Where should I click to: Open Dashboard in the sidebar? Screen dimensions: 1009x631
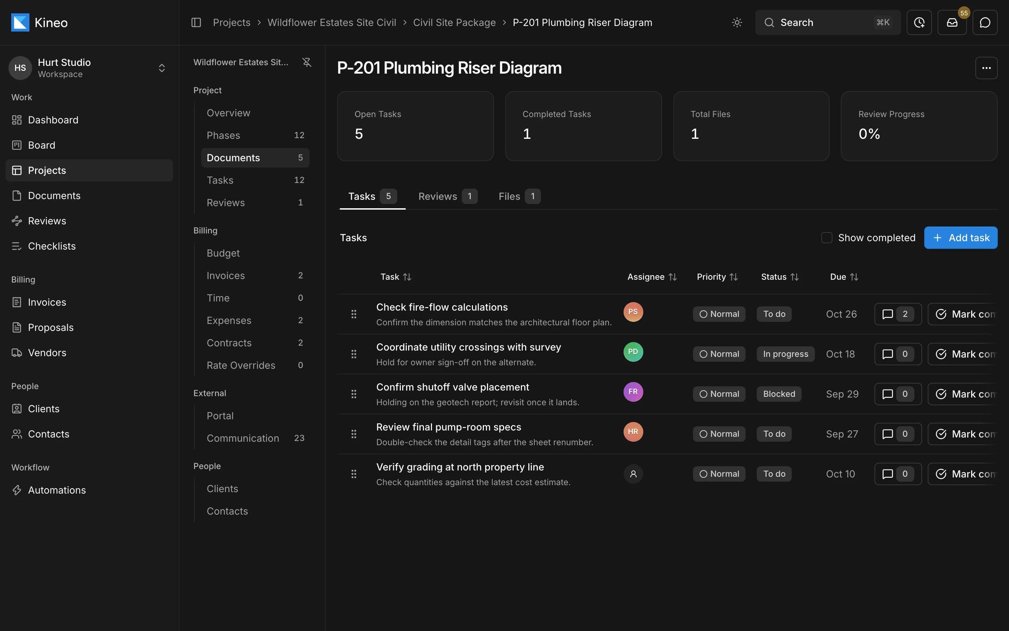point(89,120)
